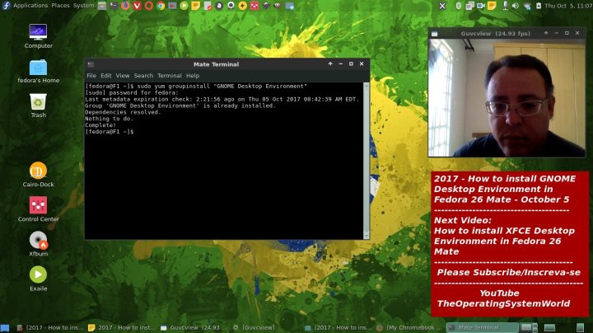Launch Cairo-Dock from the desktop
The width and height of the screenshot is (593, 333).
click(38, 171)
